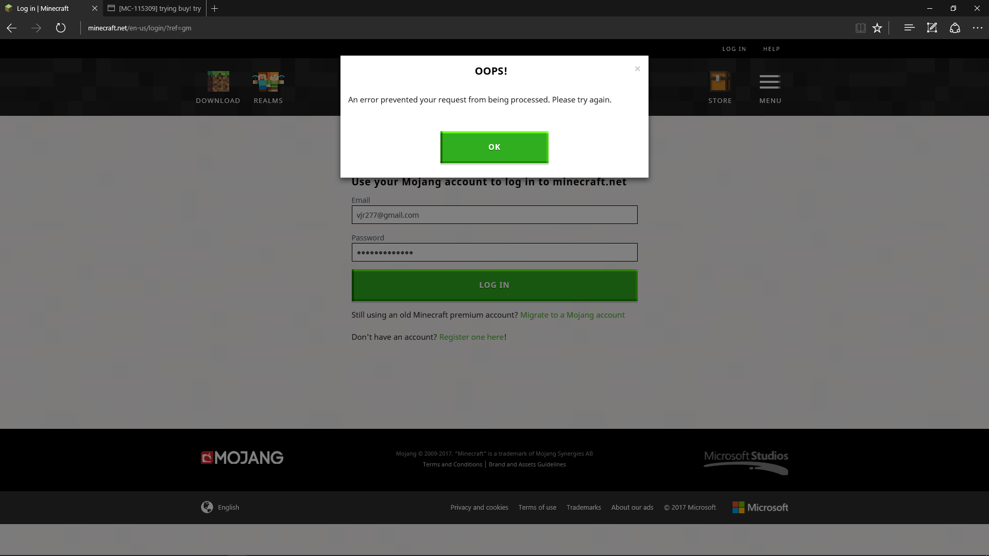Close the error dialog with X
The image size is (989, 556).
pos(637,69)
